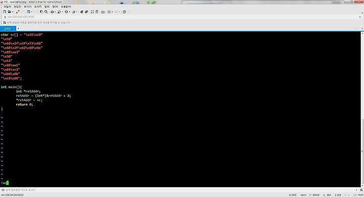Click the Lock Screen padlock icon
This screenshot has height=197, width=364.
click(97, 12)
